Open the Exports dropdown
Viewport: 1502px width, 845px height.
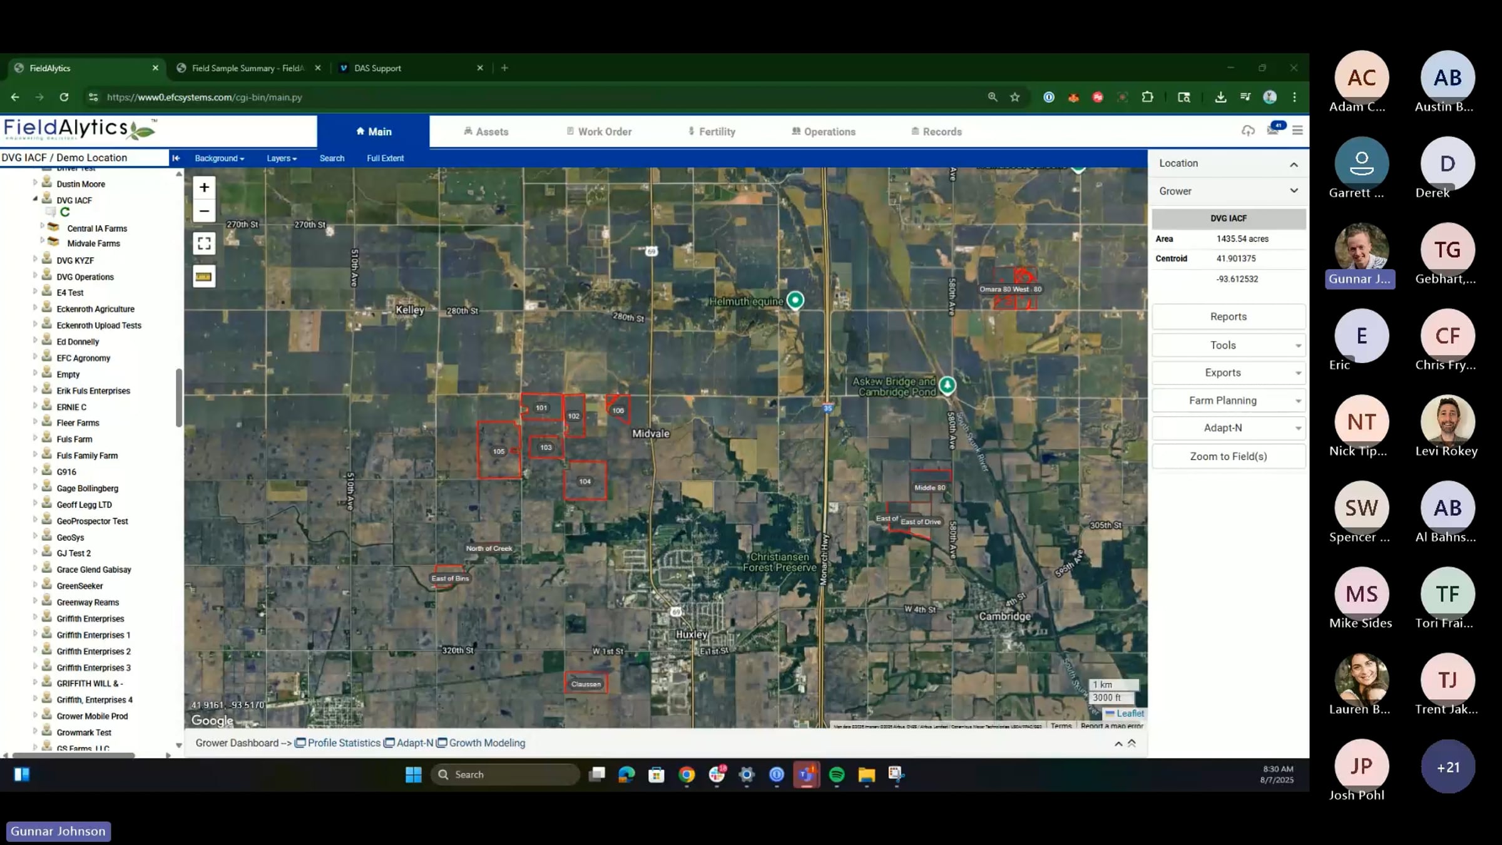pos(1229,372)
